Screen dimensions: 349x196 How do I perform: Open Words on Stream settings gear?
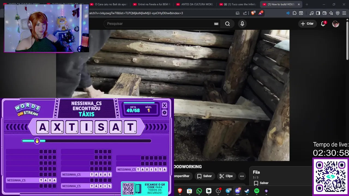click(x=164, y=112)
